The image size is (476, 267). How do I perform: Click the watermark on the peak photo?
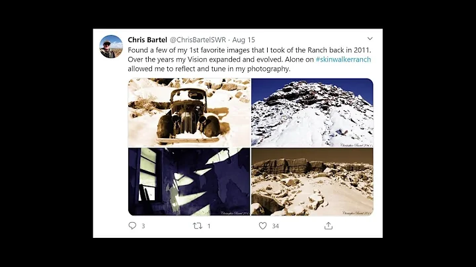click(356, 145)
